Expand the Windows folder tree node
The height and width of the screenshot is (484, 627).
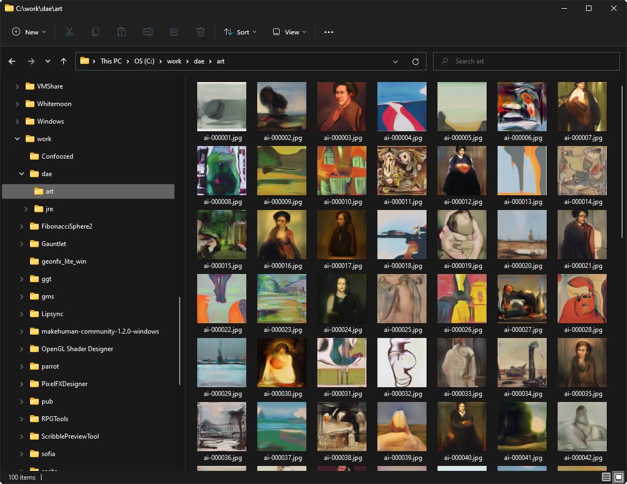(17, 121)
